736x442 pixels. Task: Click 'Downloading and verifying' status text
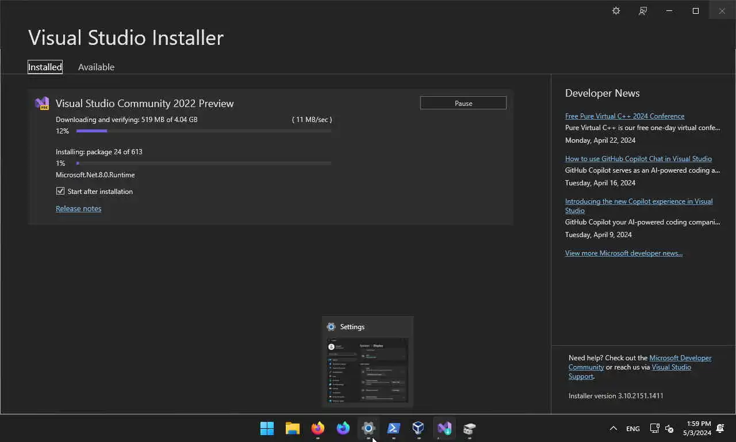[126, 120]
